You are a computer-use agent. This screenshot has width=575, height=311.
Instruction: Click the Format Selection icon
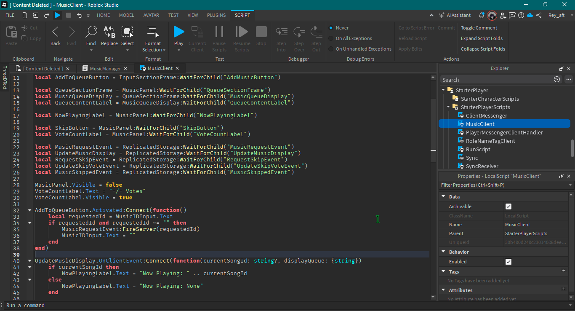[x=153, y=32]
